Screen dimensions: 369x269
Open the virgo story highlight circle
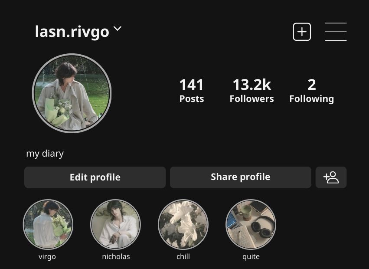pyautogui.click(x=48, y=224)
